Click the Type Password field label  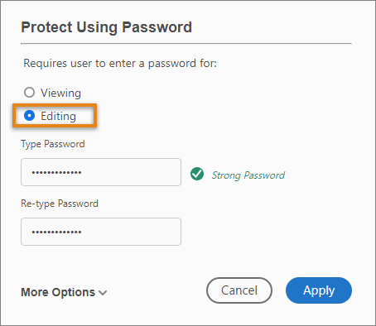click(53, 144)
